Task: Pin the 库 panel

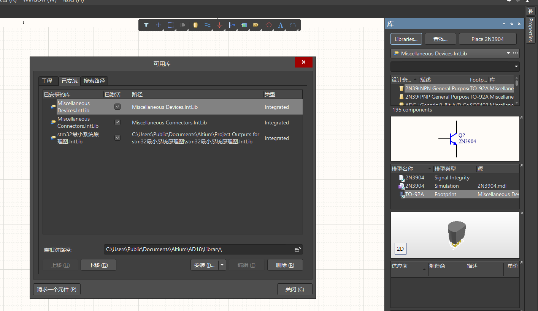Action: point(512,24)
